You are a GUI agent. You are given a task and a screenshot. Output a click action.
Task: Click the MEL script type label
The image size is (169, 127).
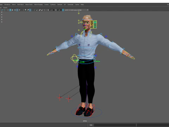(91, 125)
